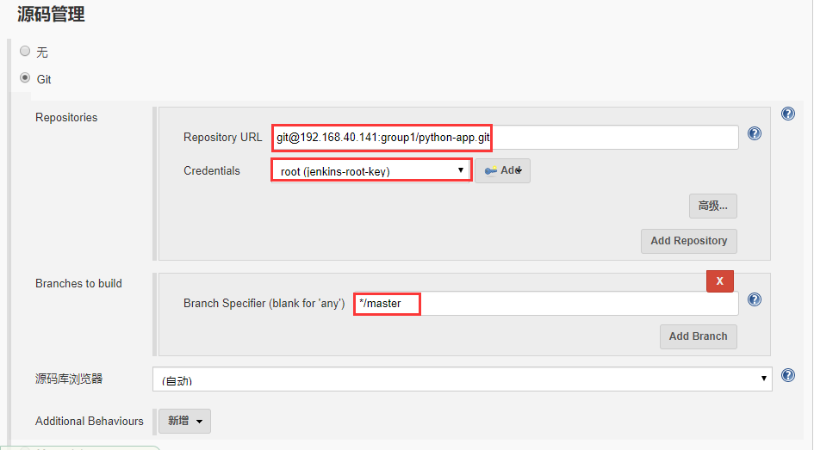The width and height of the screenshot is (814, 450).
Task: Click the help icon beside Repository URL
Action: [755, 133]
